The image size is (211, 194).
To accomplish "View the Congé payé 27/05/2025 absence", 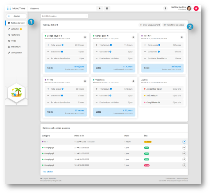I will 184,147.
